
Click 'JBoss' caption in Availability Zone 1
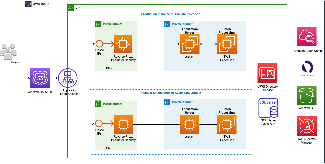tap(189, 57)
